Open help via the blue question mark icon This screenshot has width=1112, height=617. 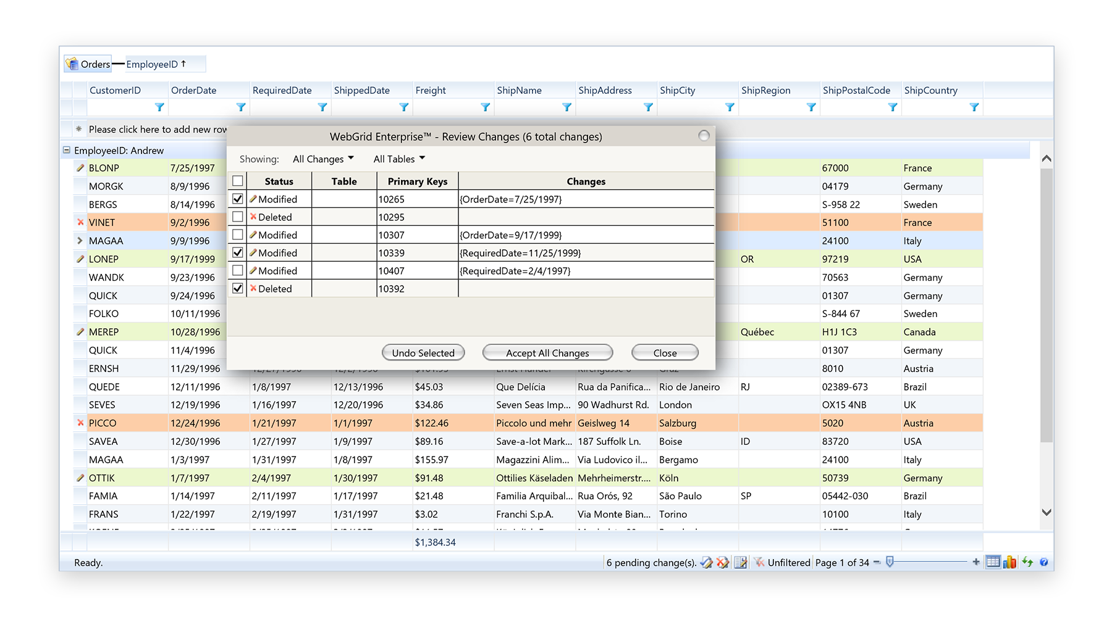(x=1043, y=562)
